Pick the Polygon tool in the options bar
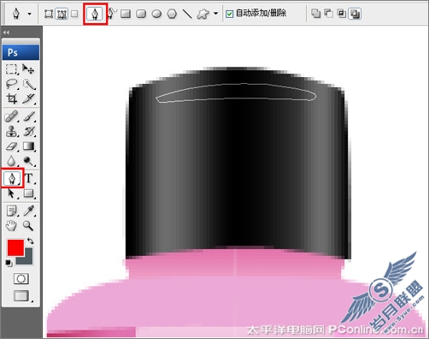429x339 pixels. click(x=172, y=14)
